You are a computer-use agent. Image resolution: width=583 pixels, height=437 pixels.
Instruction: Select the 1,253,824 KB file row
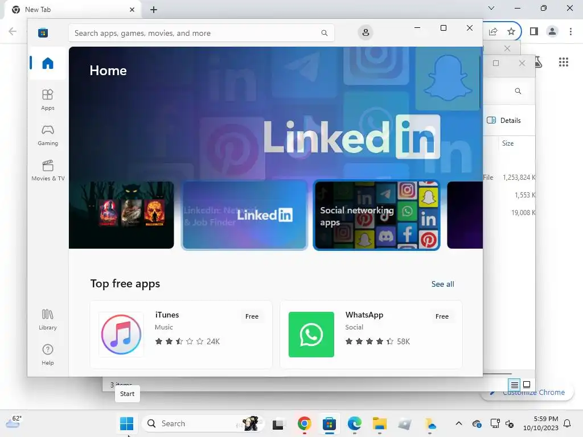coord(509,178)
